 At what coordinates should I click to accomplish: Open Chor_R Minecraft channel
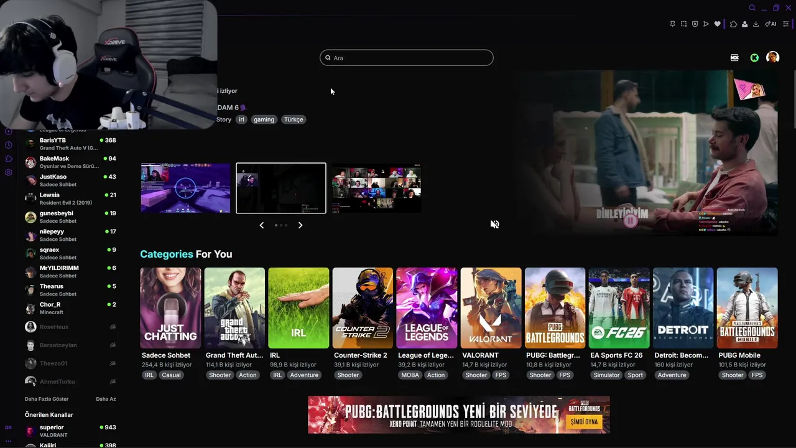pos(70,308)
